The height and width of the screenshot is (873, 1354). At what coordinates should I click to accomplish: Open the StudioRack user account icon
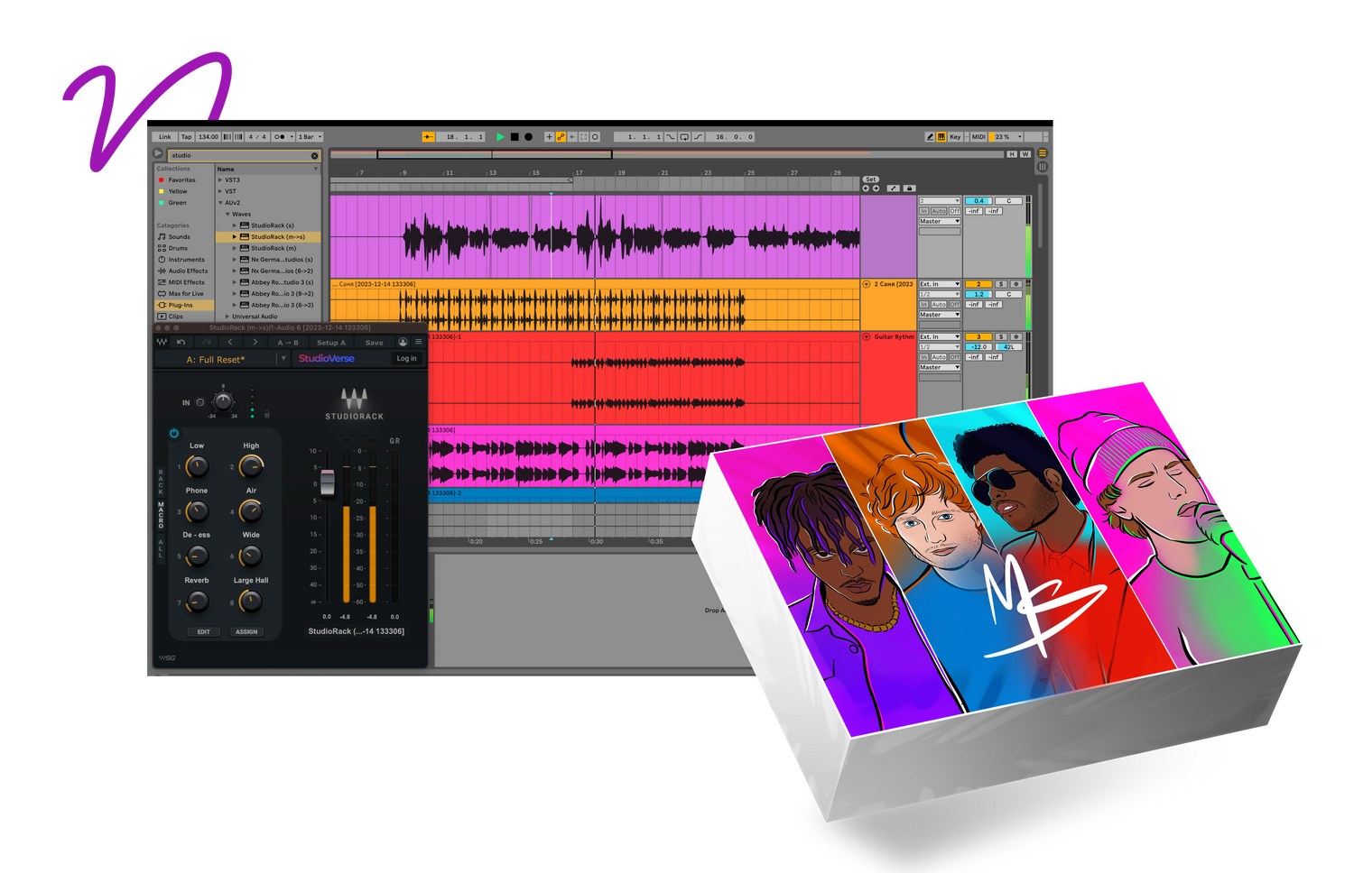[x=403, y=343]
